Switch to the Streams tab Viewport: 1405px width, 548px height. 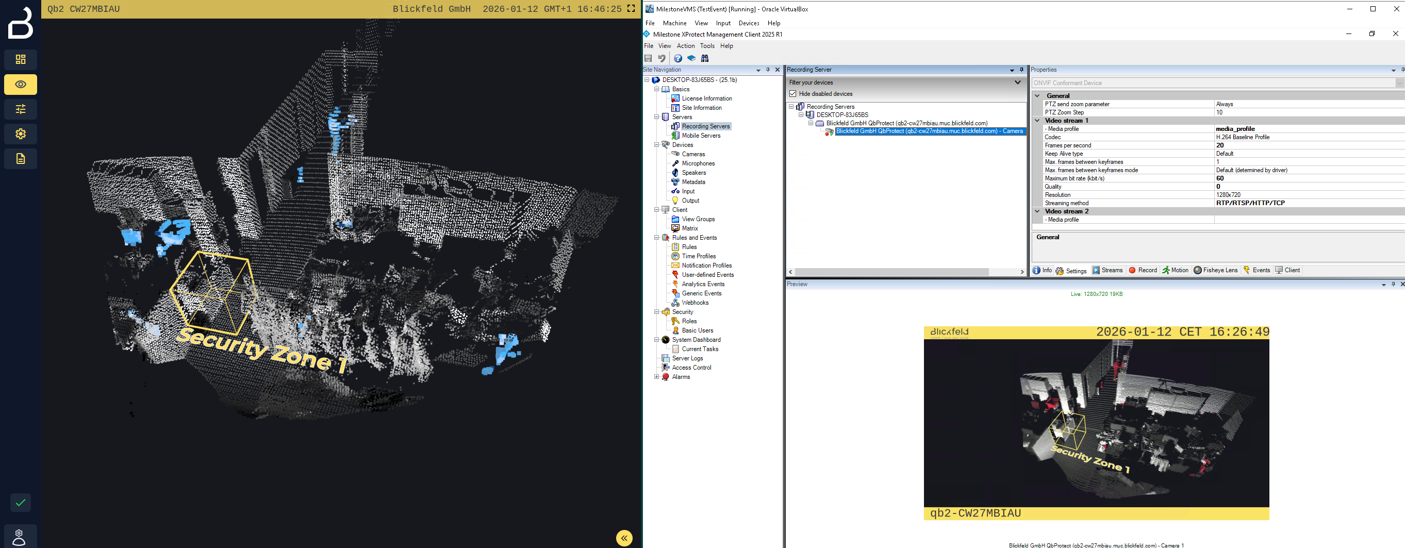pos(1107,271)
